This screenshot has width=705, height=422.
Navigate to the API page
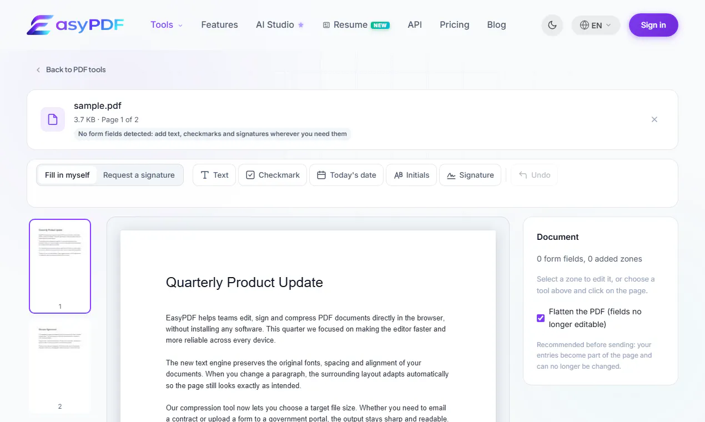(415, 25)
